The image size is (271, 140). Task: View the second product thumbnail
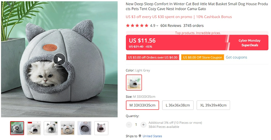click(34, 128)
